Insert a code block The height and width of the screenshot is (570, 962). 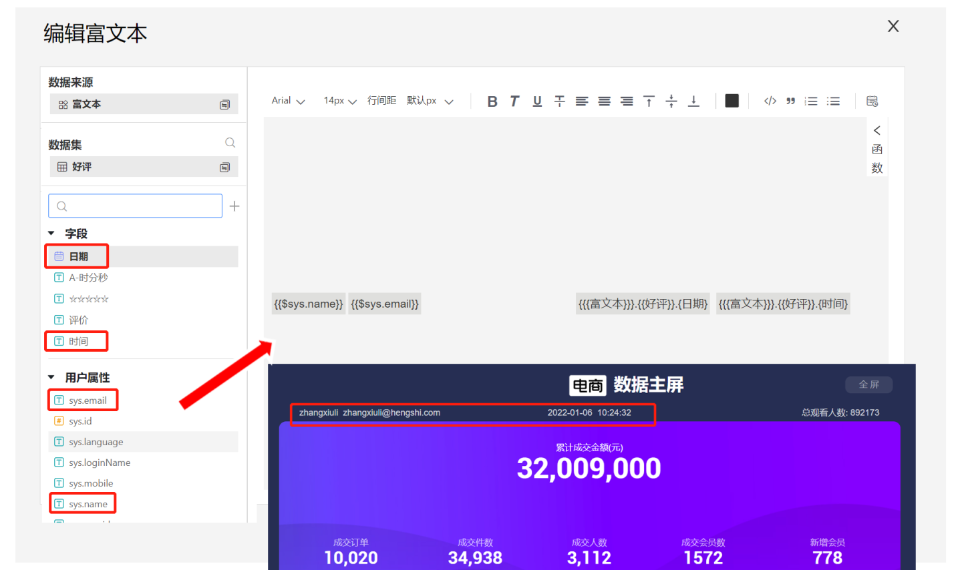(x=770, y=101)
